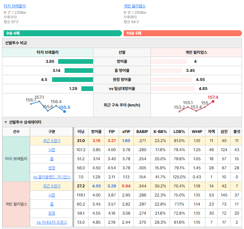Click the 홈 방어율 row label

[x=122, y=71]
